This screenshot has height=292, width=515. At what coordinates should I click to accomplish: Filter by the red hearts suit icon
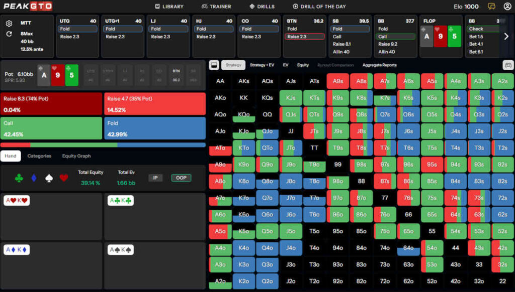coord(63,178)
